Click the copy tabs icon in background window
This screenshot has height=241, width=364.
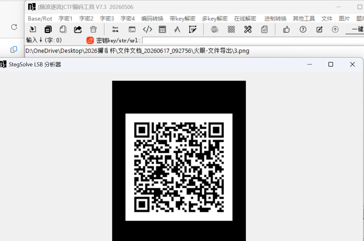14,49
